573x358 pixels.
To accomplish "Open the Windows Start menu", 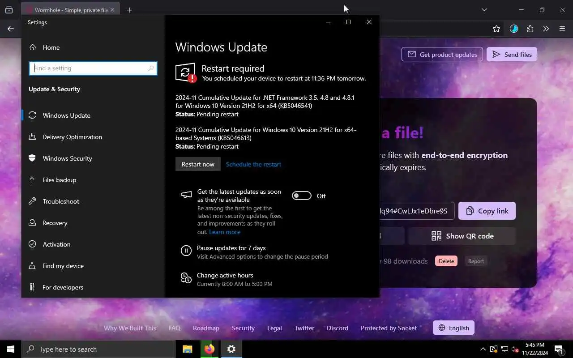I will pyautogui.click(x=11, y=349).
